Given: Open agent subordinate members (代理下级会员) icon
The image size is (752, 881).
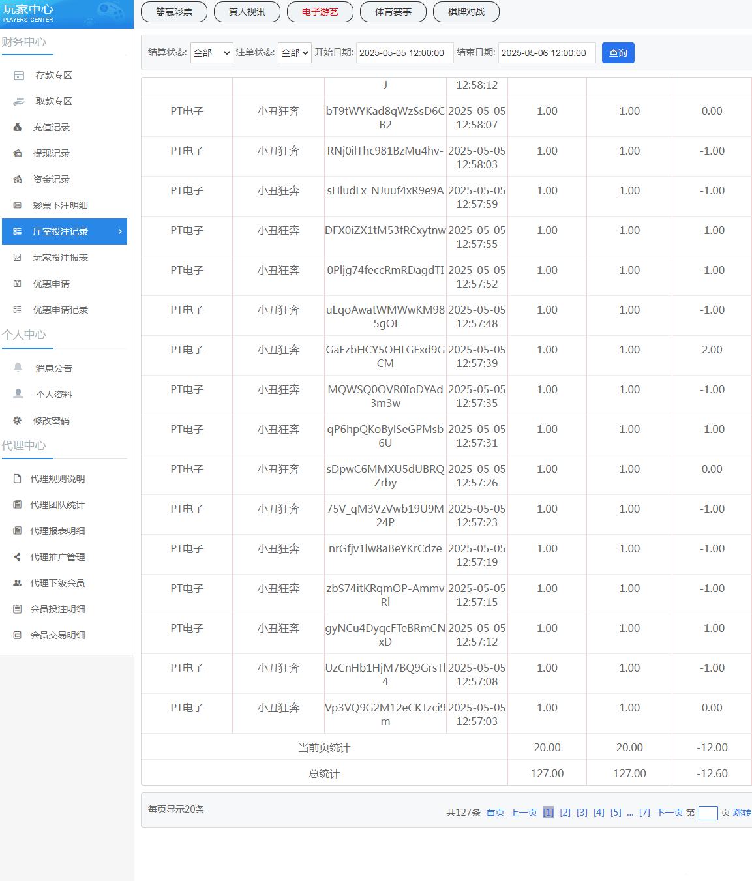Looking at the screenshot, I should [18, 583].
